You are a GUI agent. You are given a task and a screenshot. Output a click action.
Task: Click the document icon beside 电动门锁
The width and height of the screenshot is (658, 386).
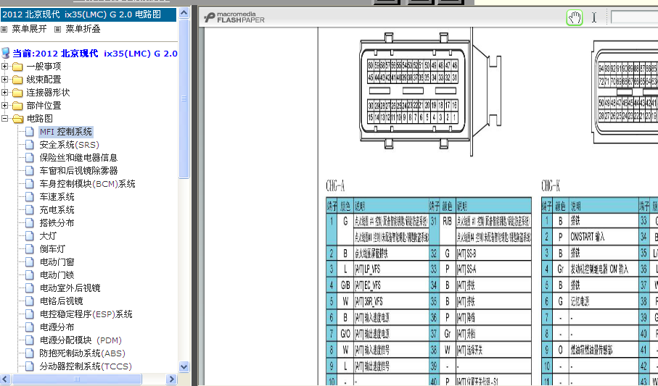pos(29,275)
